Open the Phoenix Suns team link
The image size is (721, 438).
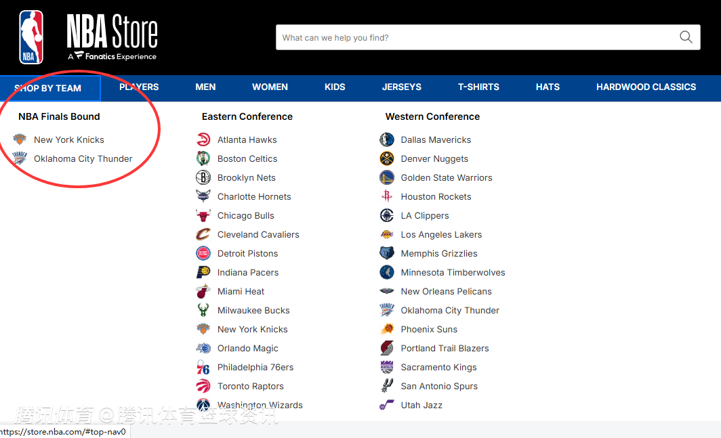coord(429,330)
